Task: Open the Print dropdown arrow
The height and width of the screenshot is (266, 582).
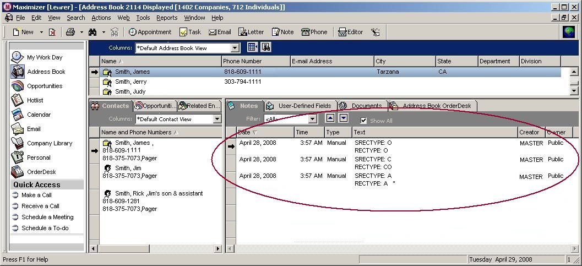Action: [x=81, y=32]
